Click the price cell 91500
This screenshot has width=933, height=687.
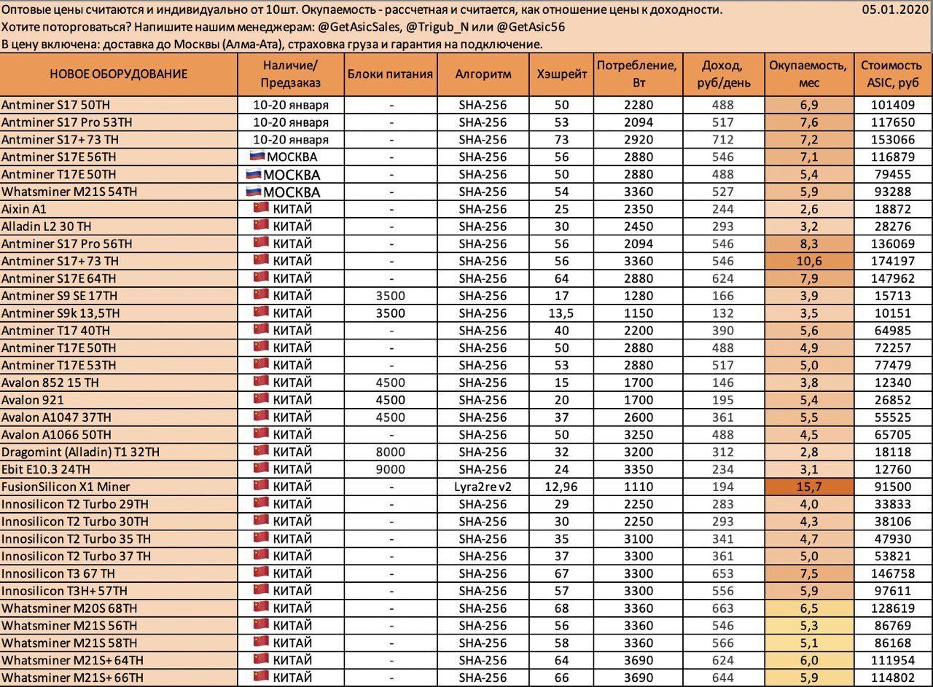click(893, 487)
